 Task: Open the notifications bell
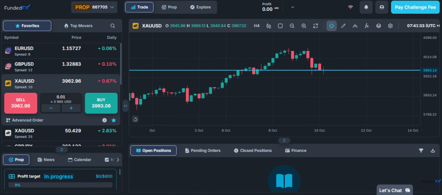[366, 7]
